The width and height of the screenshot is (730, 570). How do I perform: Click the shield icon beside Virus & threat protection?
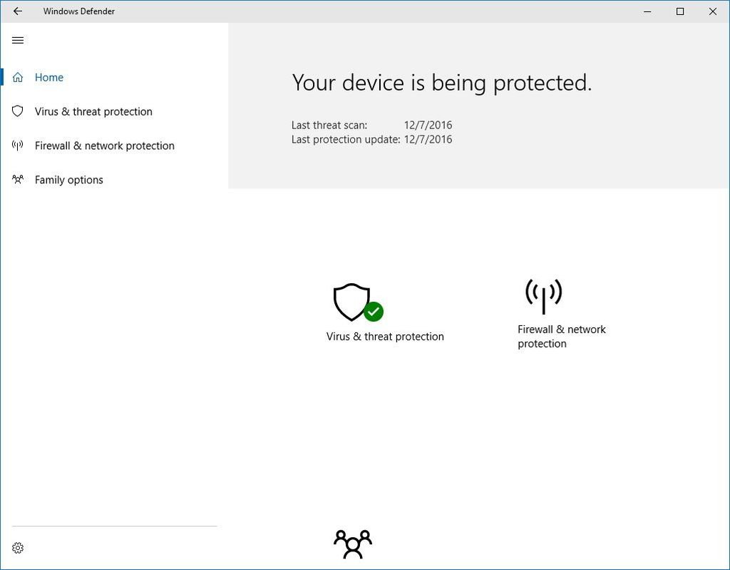(x=18, y=111)
